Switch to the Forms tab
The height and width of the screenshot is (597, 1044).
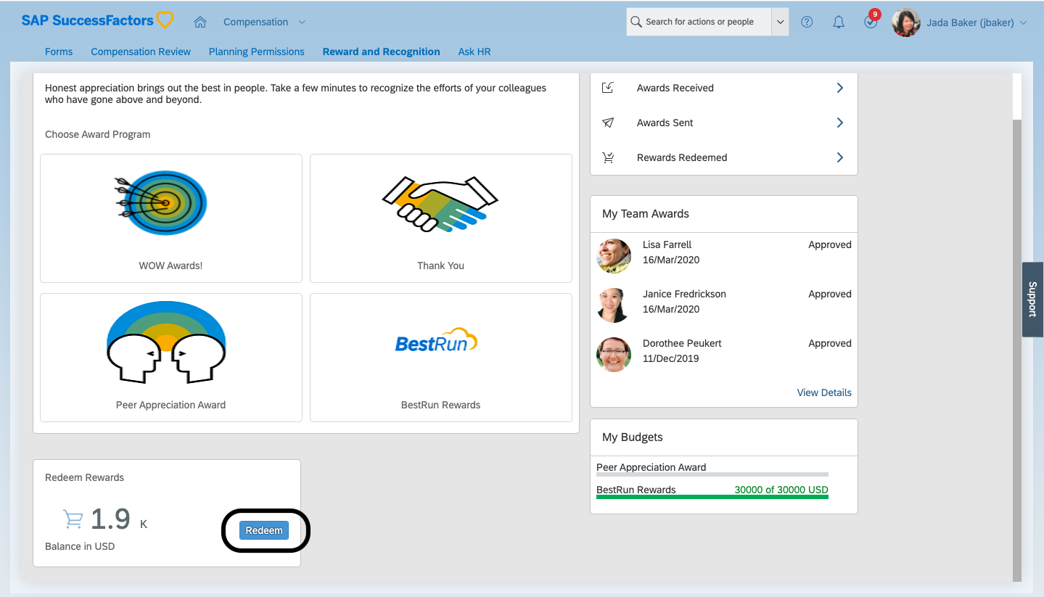click(59, 52)
